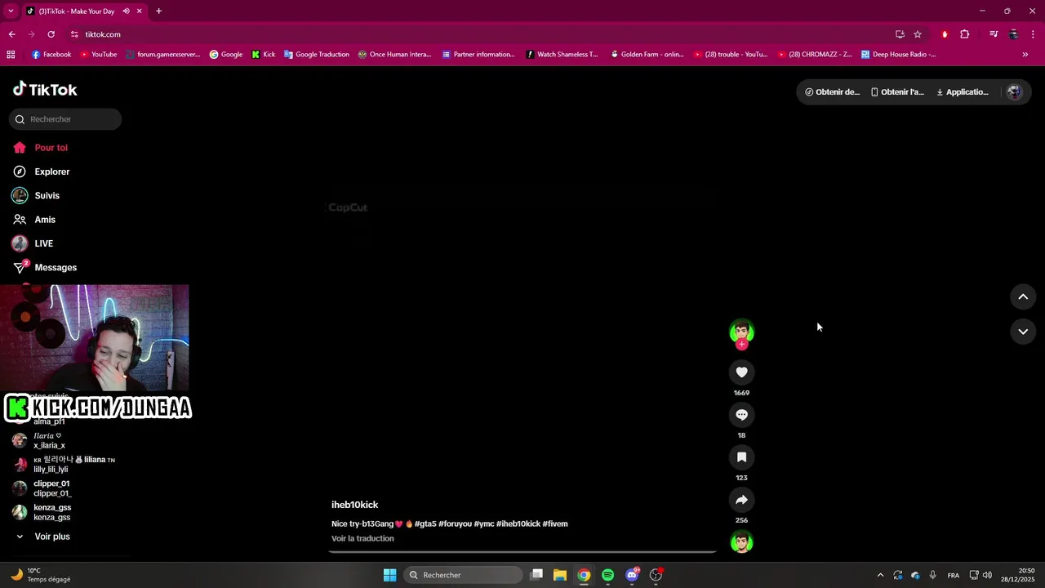Open followed account x_ilaria_x
The width and height of the screenshot is (1045, 588).
[x=49, y=441]
